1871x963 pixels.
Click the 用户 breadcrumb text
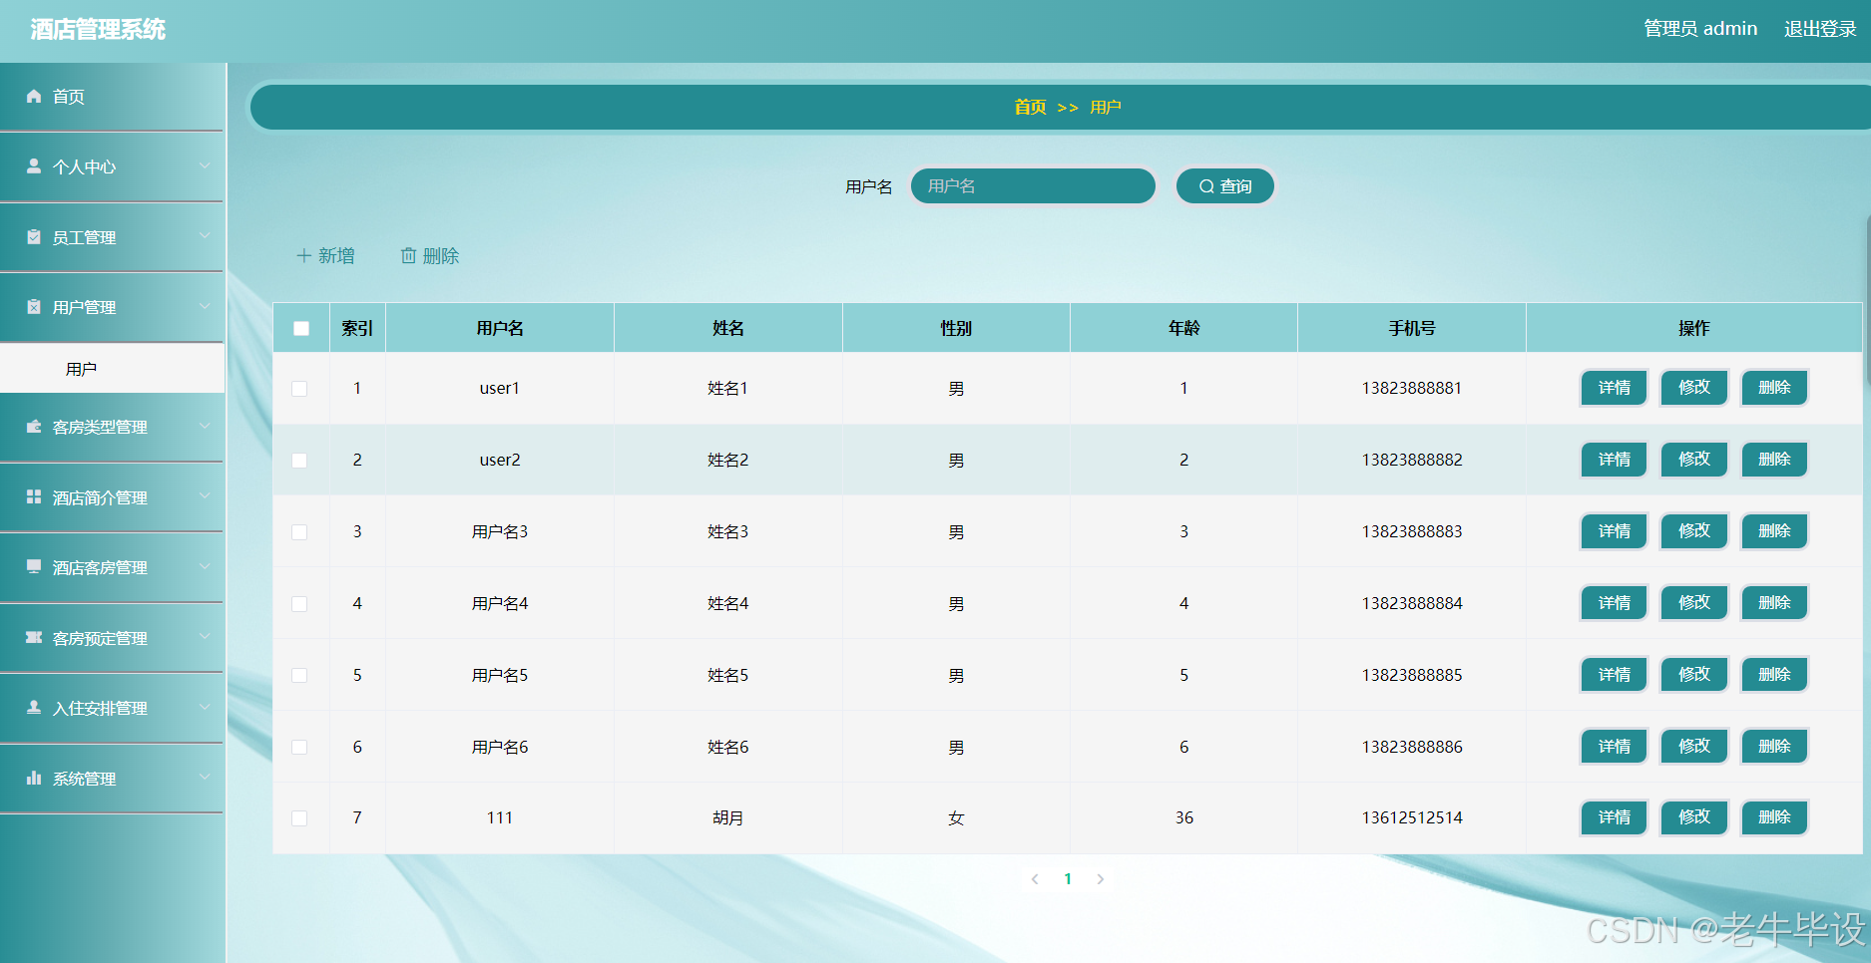coord(1106,107)
